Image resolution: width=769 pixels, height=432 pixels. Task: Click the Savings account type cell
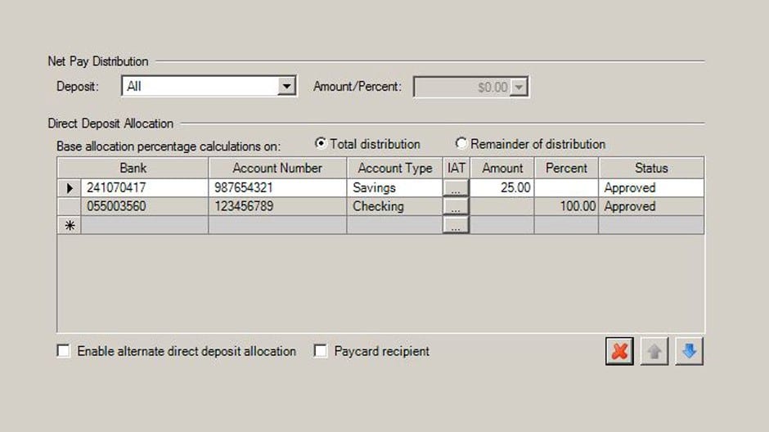[x=395, y=188]
